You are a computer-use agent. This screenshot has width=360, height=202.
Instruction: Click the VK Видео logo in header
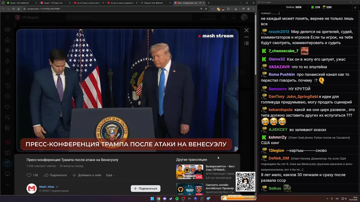(27, 17)
